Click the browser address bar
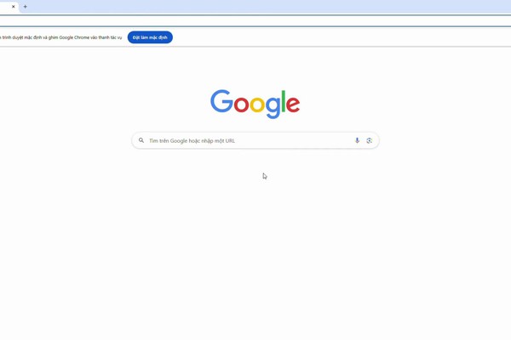The image size is (511, 340). 255,21
